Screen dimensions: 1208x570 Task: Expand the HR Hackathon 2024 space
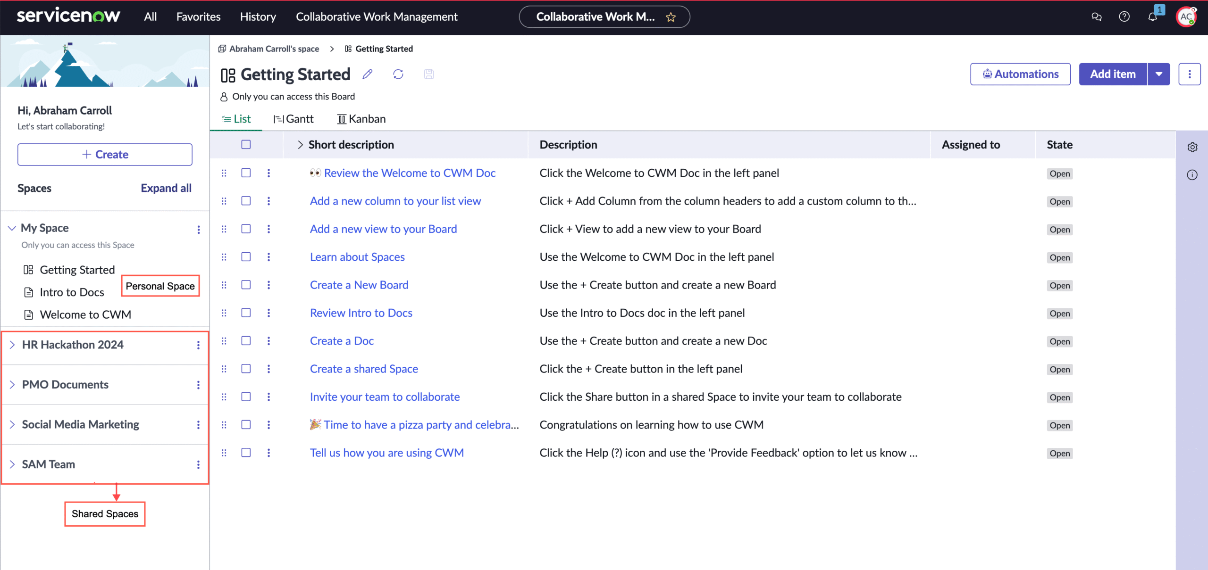tap(12, 345)
